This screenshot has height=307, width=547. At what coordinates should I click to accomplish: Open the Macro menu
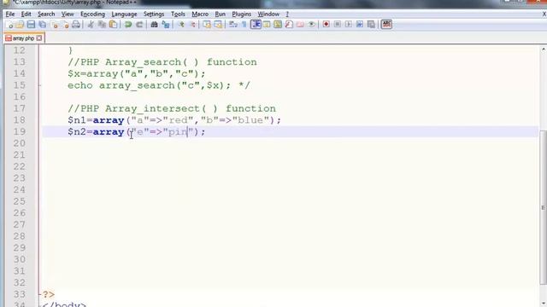click(x=200, y=14)
